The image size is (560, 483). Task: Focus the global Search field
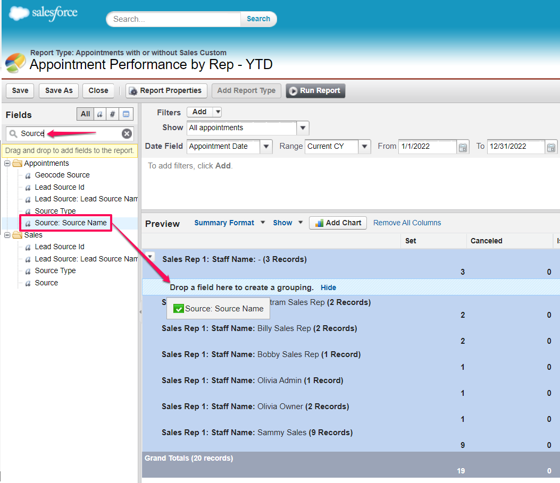click(x=173, y=19)
